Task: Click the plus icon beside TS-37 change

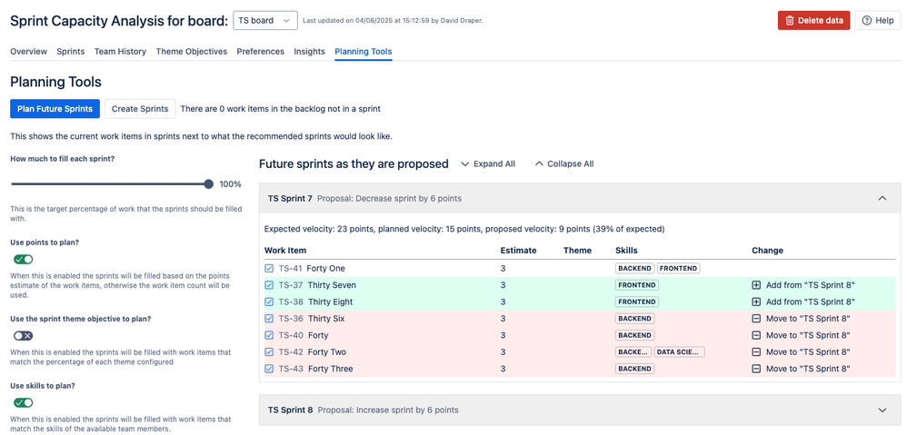Action: (756, 285)
